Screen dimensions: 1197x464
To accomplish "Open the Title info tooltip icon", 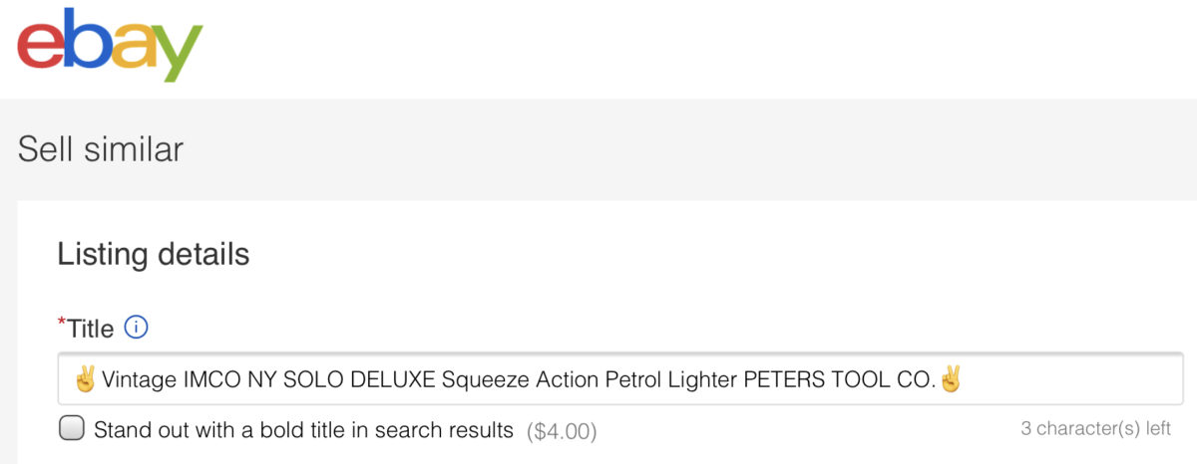I will 137,327.
